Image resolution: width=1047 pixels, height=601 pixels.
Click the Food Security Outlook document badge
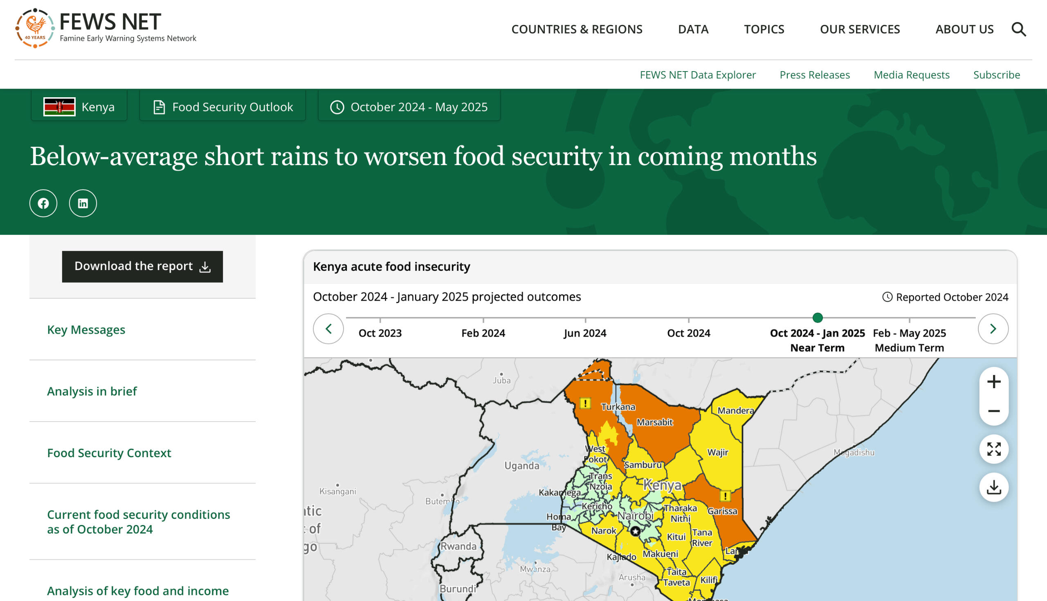[222, 106]
